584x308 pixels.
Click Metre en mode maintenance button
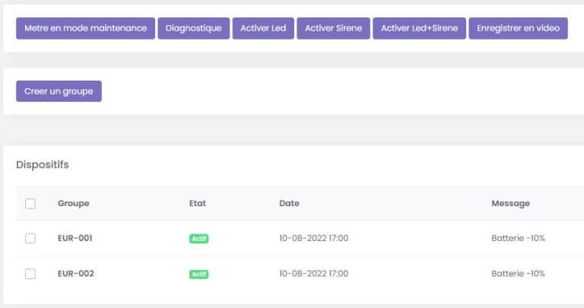click(85, 28)
